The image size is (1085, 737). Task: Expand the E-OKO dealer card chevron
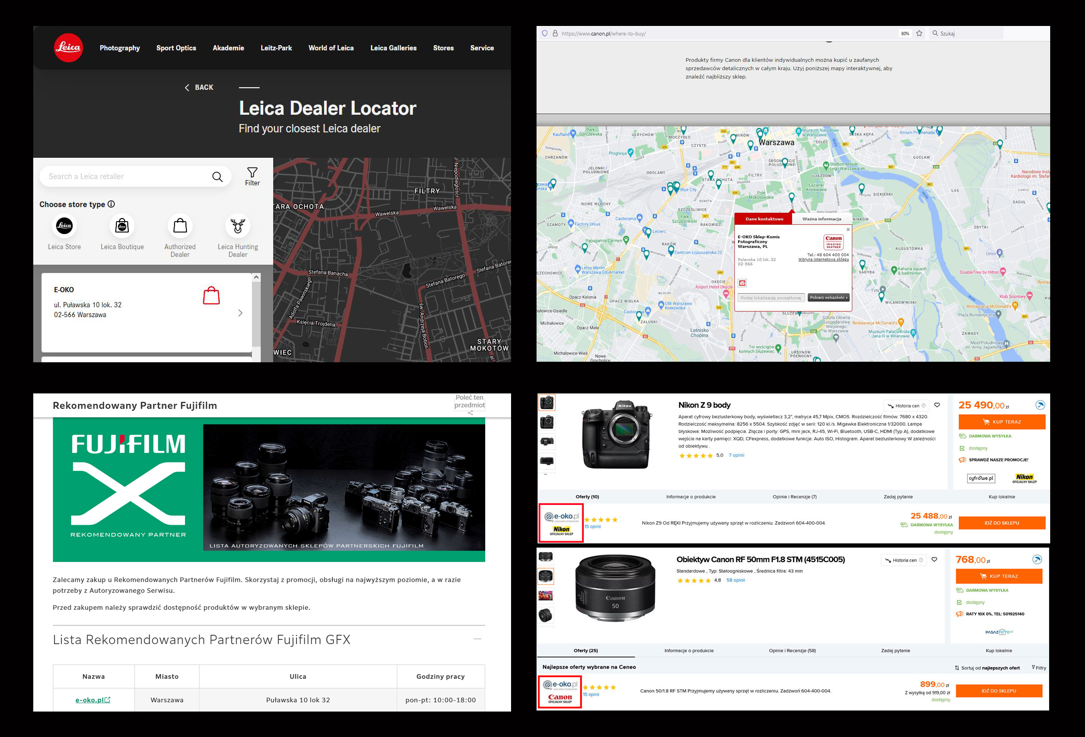[240, 313]
